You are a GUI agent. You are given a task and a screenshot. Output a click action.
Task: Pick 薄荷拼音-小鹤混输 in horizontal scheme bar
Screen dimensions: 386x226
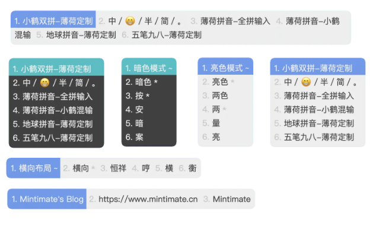pos(308,21)
